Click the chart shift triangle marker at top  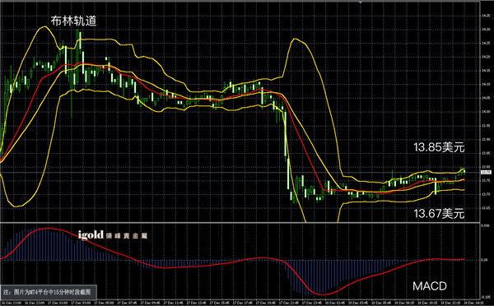pyautogui.click(x=360, y=2)
